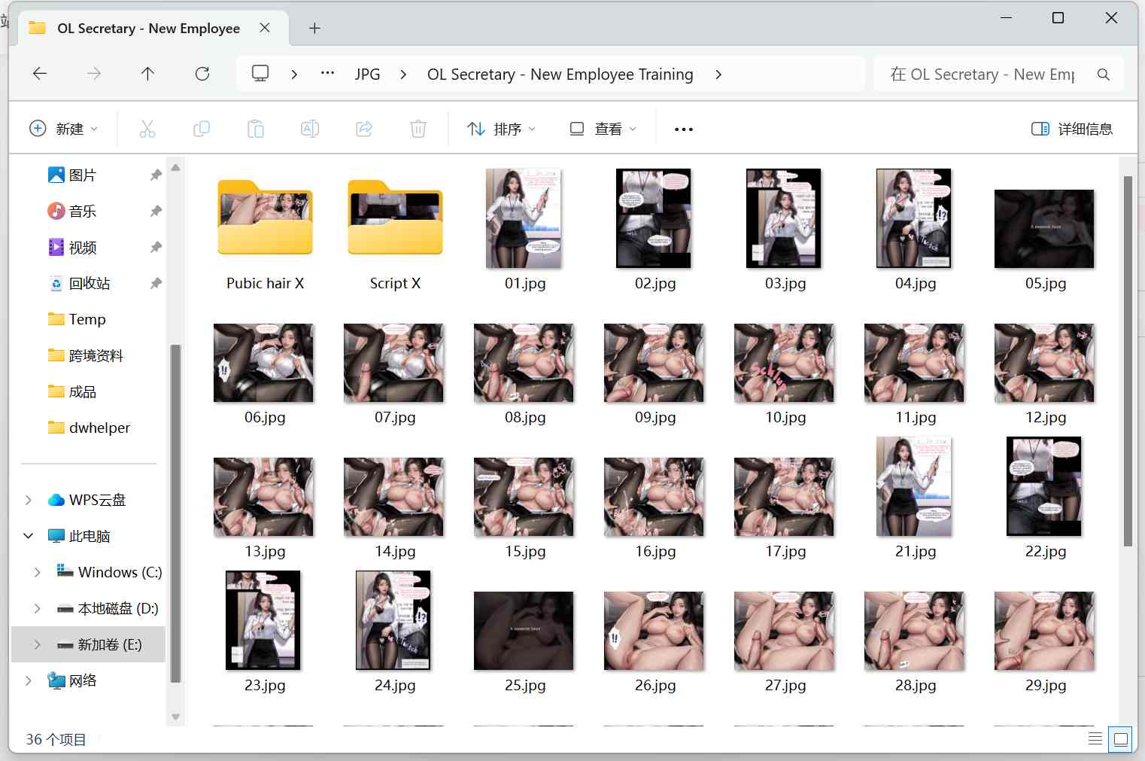This screenshot has height=761, width=1145.
Task: Expand the 本地磁盘 (D:) drive node
Action: pos(38,609)
